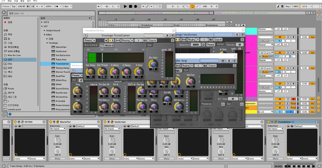The height and width of the screenshot is (168, 322).
Task: Click TransGainer X.Gain knob
Action: click(x=138, y=72)
